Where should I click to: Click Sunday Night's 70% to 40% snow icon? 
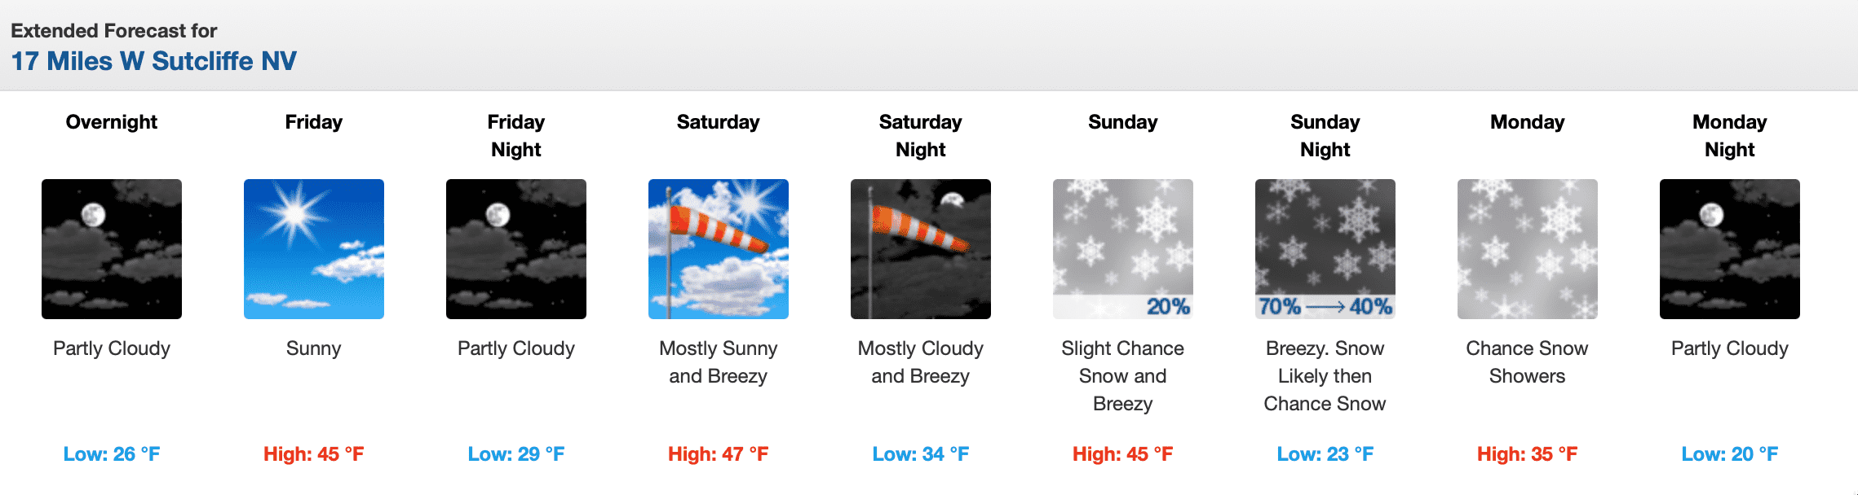[1325, 249]
